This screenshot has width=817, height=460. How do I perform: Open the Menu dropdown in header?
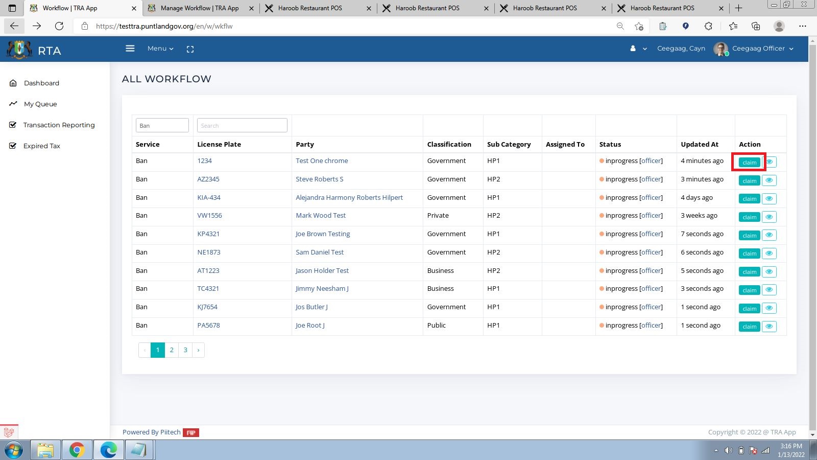coord(160,49)
